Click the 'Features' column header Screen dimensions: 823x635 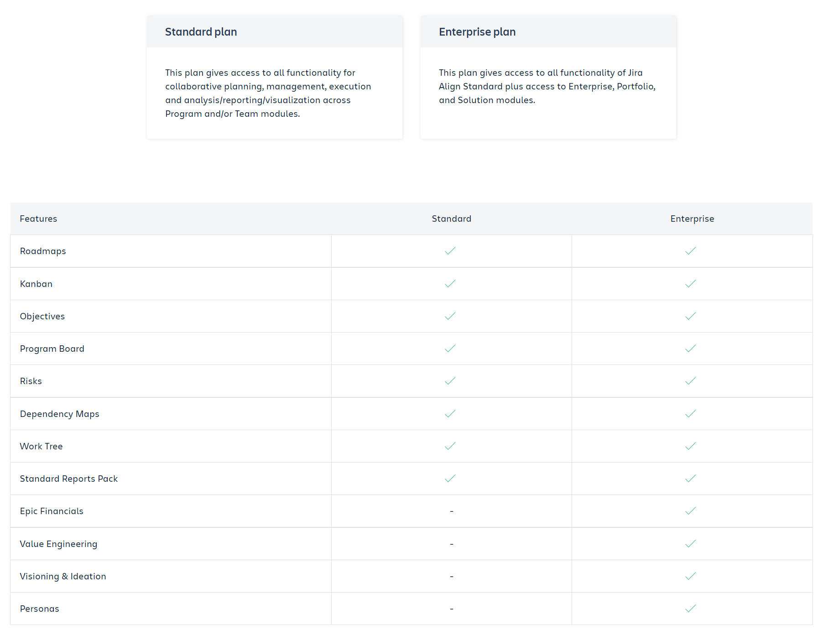[x=38, y=219]
